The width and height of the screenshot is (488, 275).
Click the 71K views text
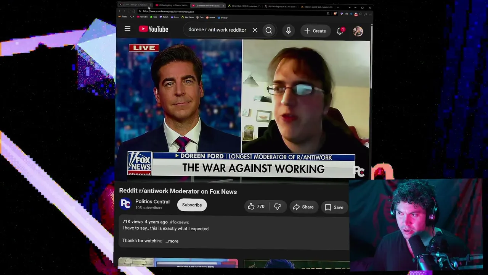coord(132,222)
